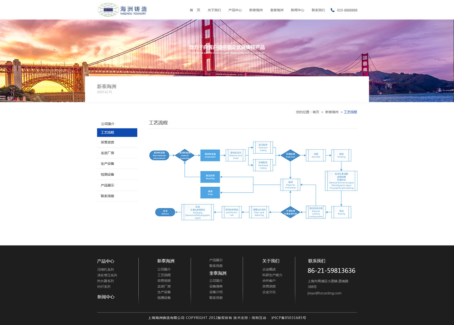
Task: Select highlighted 工艺流程 sidebar item
Action: (x=117, y=132)
